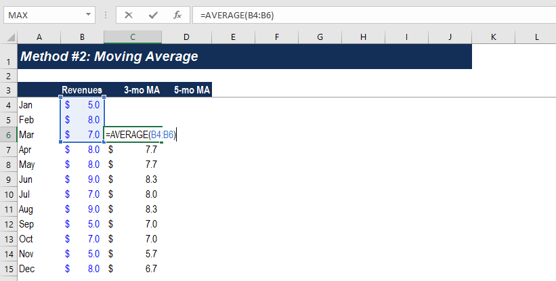Open the Insert Function fx dialog

point(177,15)
